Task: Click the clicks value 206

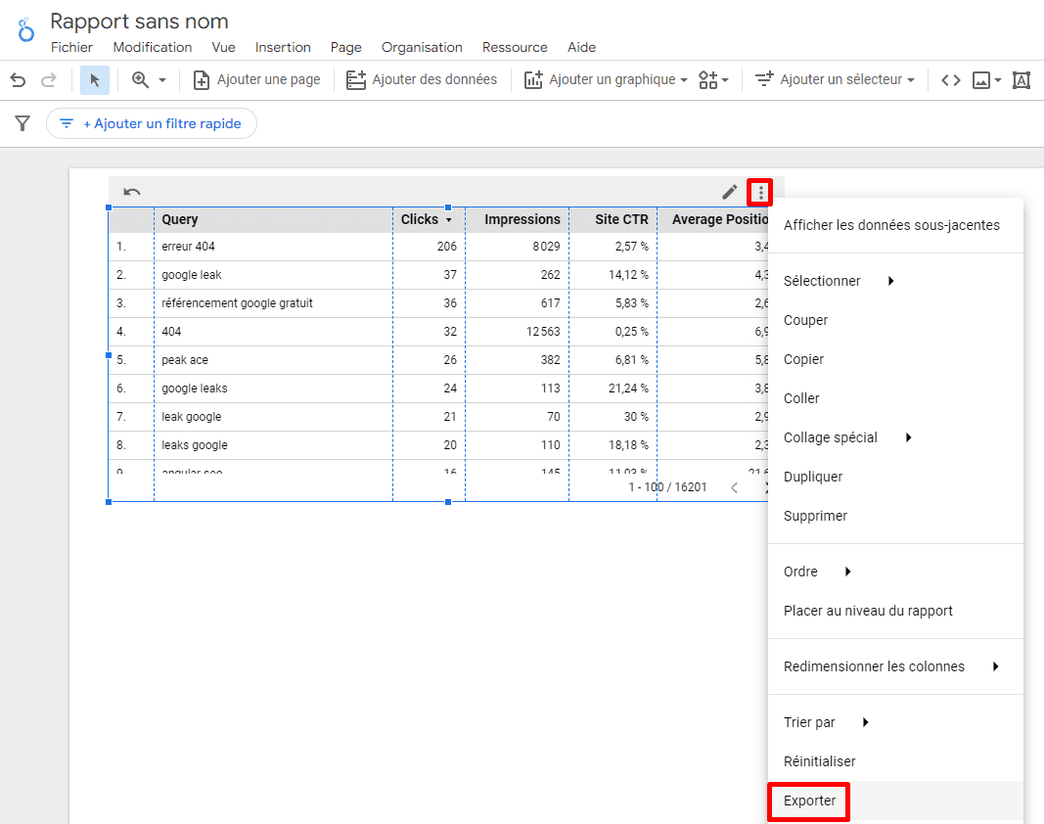Action: [x=447, y=247]
